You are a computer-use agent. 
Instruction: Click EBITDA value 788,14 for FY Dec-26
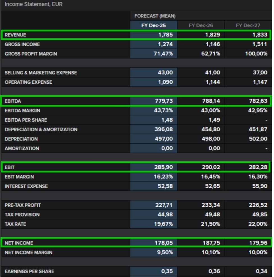click(211, 101)
